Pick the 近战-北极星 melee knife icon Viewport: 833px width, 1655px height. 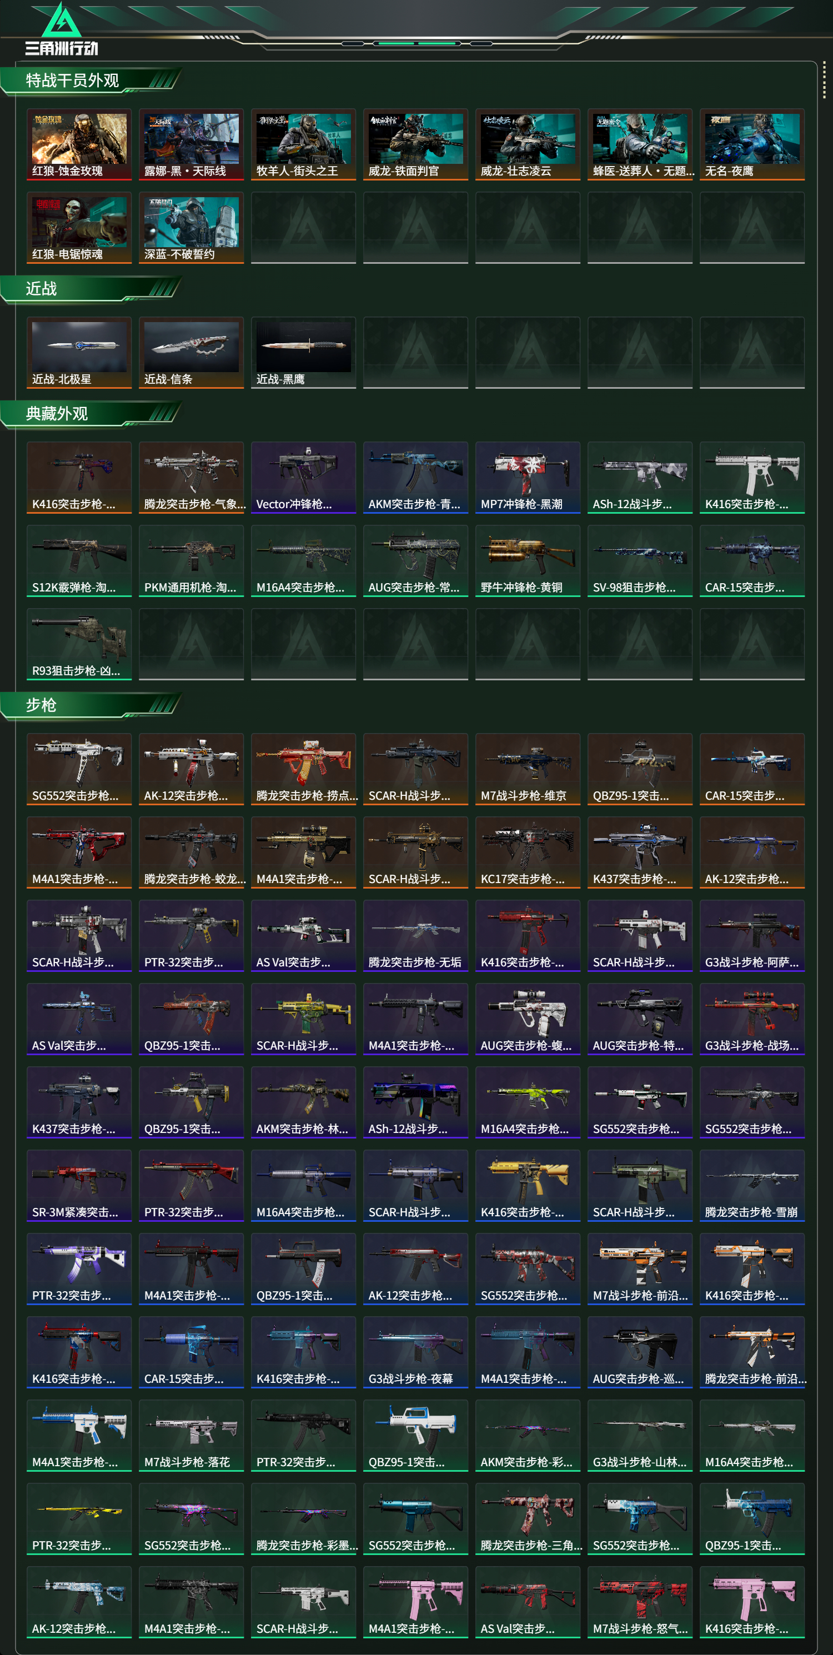(79, 353)
